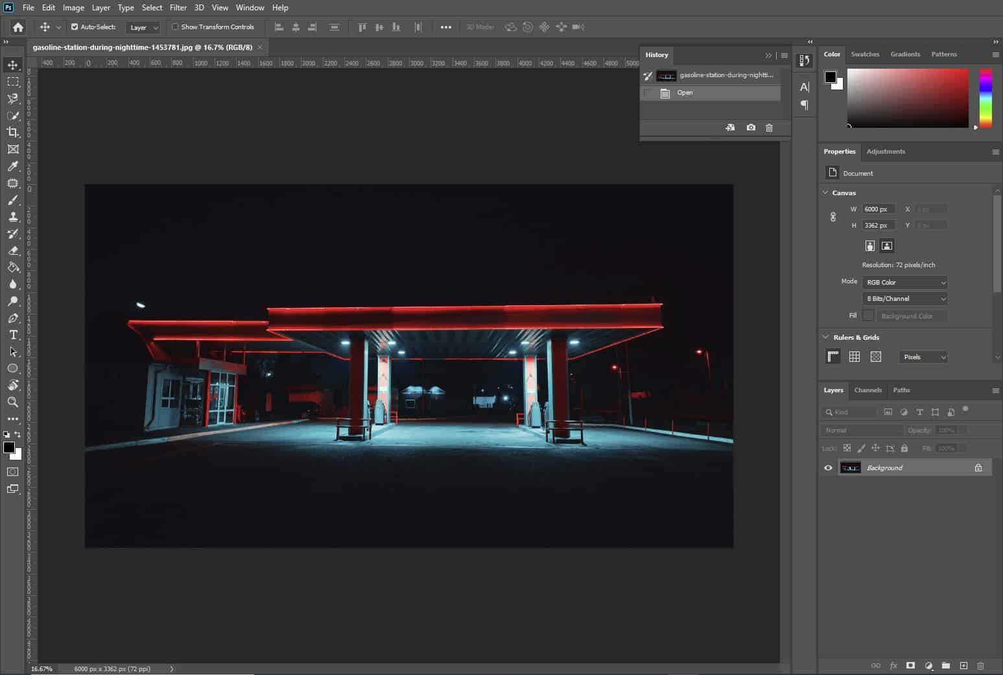
Task: Collapse the Rulers & Grids section
Action: (x=825, y=337)
